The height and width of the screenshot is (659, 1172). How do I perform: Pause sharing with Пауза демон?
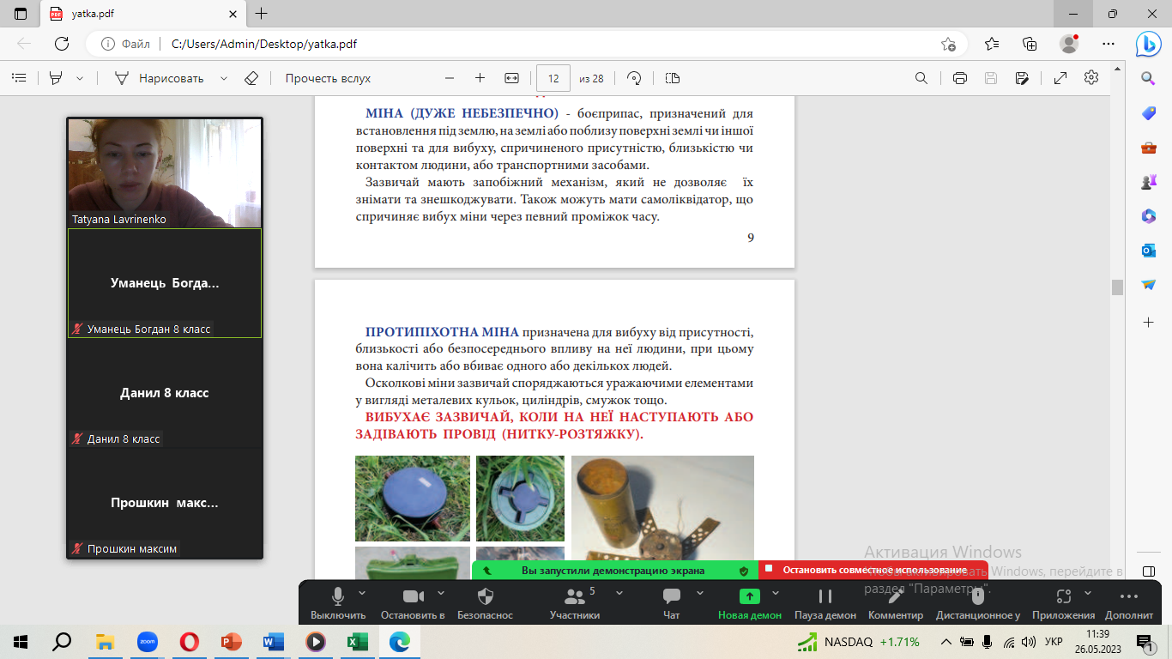[x=825, y=602]
